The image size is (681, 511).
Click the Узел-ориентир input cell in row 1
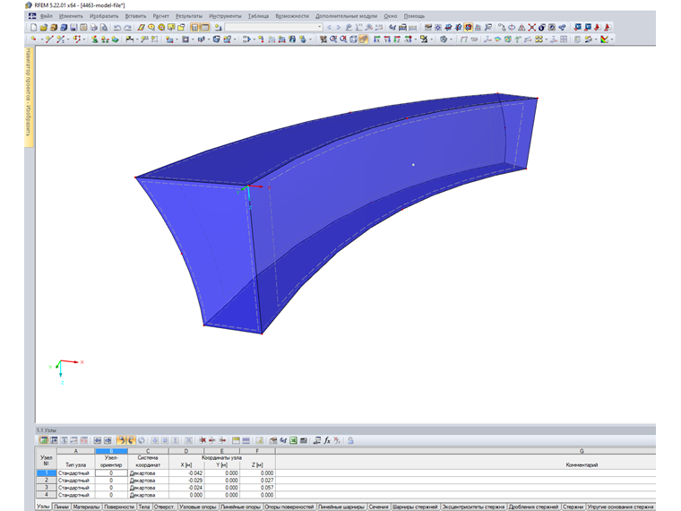click(111, 472)
